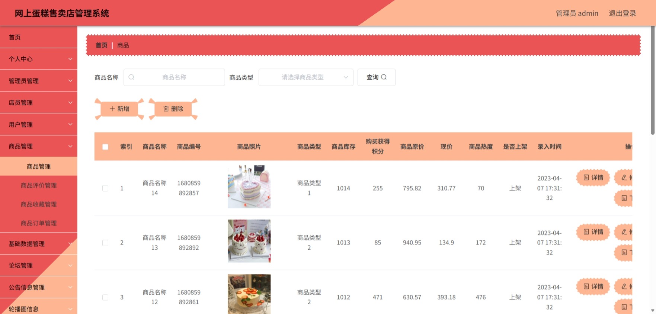Expand the 店员管理 sidebar menu
The width and height of the screenshot is (656, 314).
click(x=39, y=103)
